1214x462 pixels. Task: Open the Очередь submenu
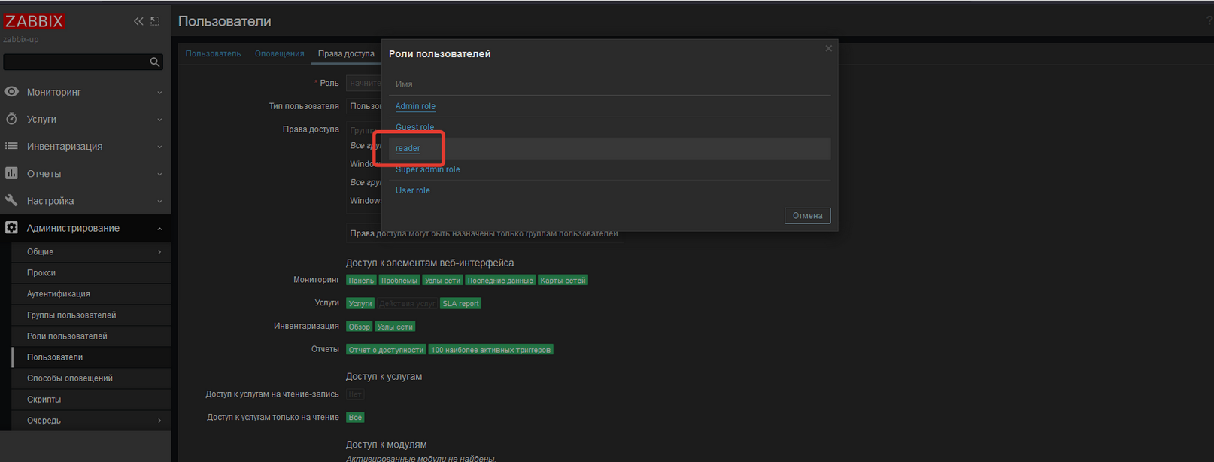coord(92,420)
